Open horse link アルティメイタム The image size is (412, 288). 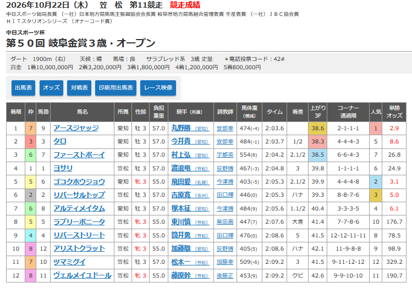tap(79, 208)
